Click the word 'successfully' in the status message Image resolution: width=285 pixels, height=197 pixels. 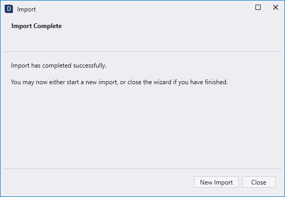[x=90, y=65]
